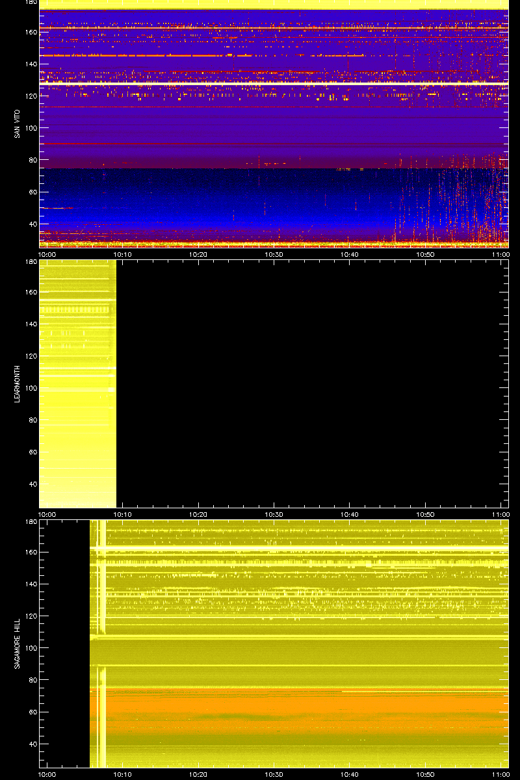Click the 60 frequency tick on San Vito axis
The height and width of the screenshot is (780, 520).
pyautogui.click(x=32, y=192)
